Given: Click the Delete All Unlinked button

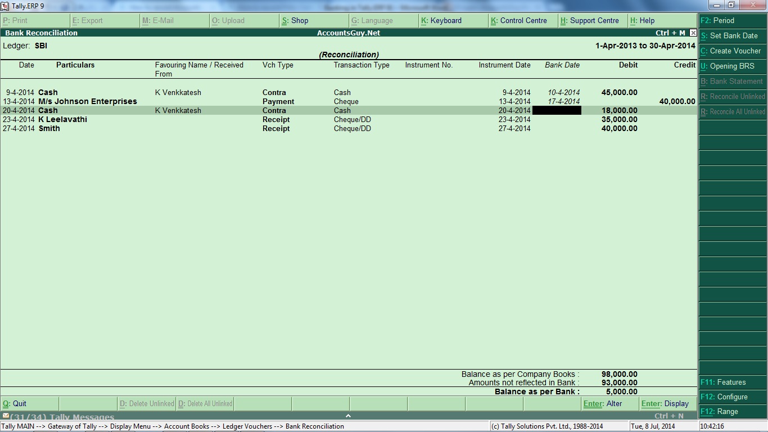Looking at the screenshot, I should (x=205, y=403).
